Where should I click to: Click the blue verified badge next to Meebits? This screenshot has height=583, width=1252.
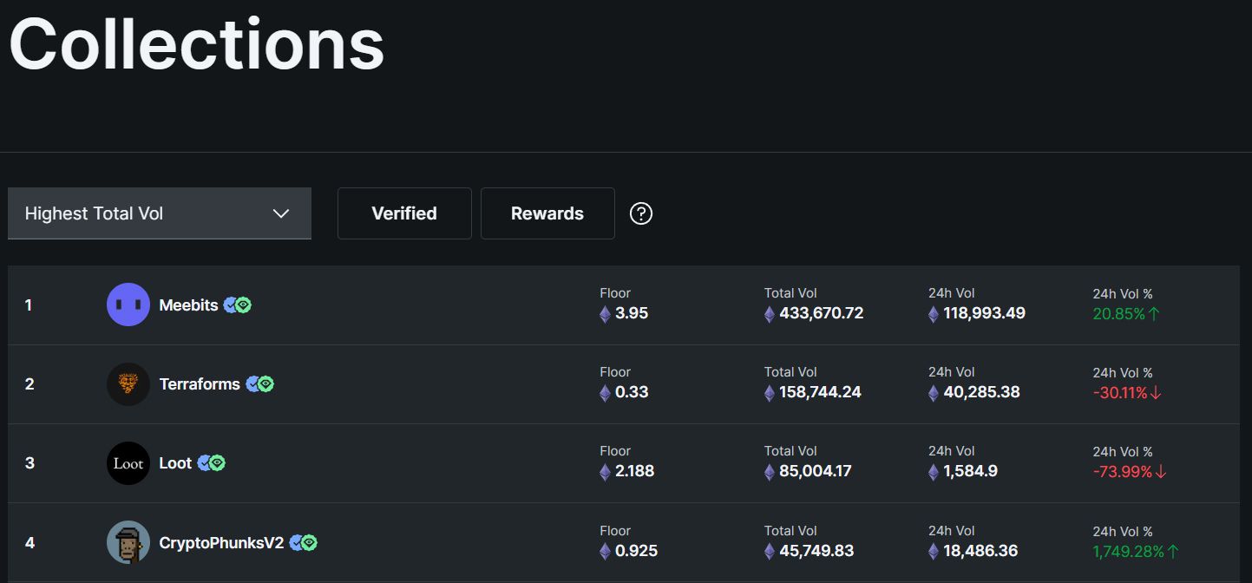pos(230,305)
